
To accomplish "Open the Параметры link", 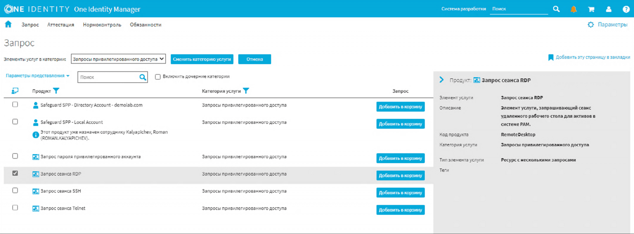I will point(612,25).
